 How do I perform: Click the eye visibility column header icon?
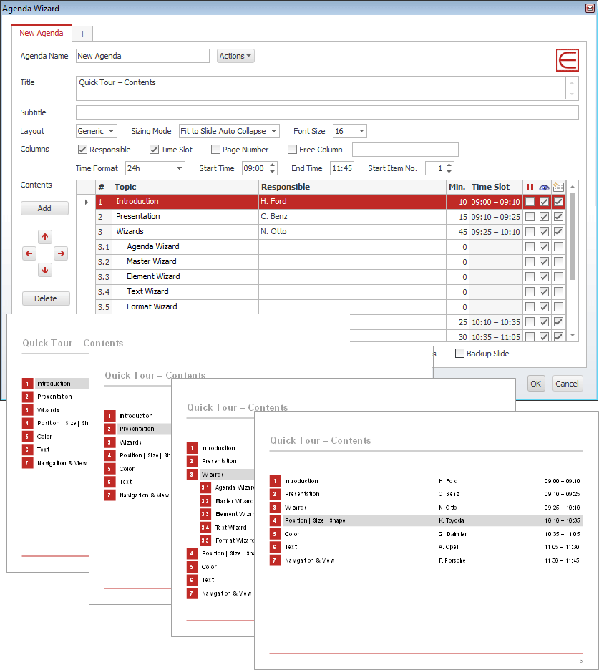click(544, 187)
